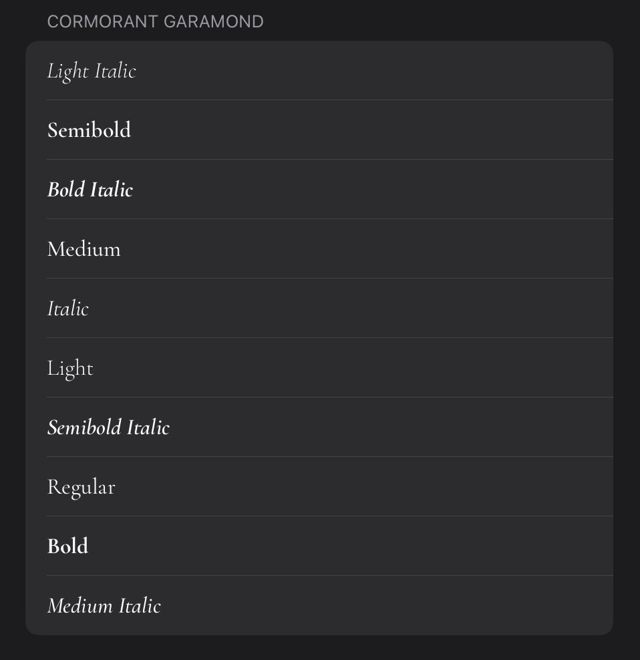640x660 pixels.
Task: Click the Cormorant Garamond section header
Action: (x=155, y=22)
